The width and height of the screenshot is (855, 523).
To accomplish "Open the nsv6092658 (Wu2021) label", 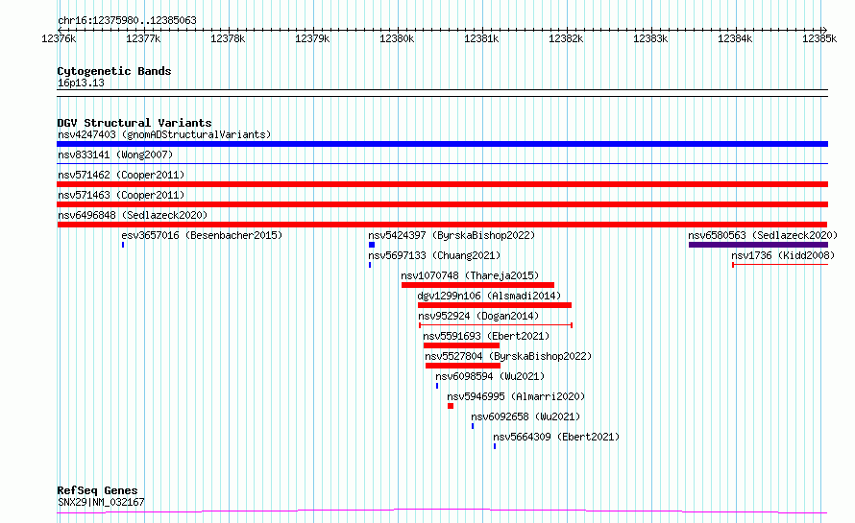I will click(525, 416).
